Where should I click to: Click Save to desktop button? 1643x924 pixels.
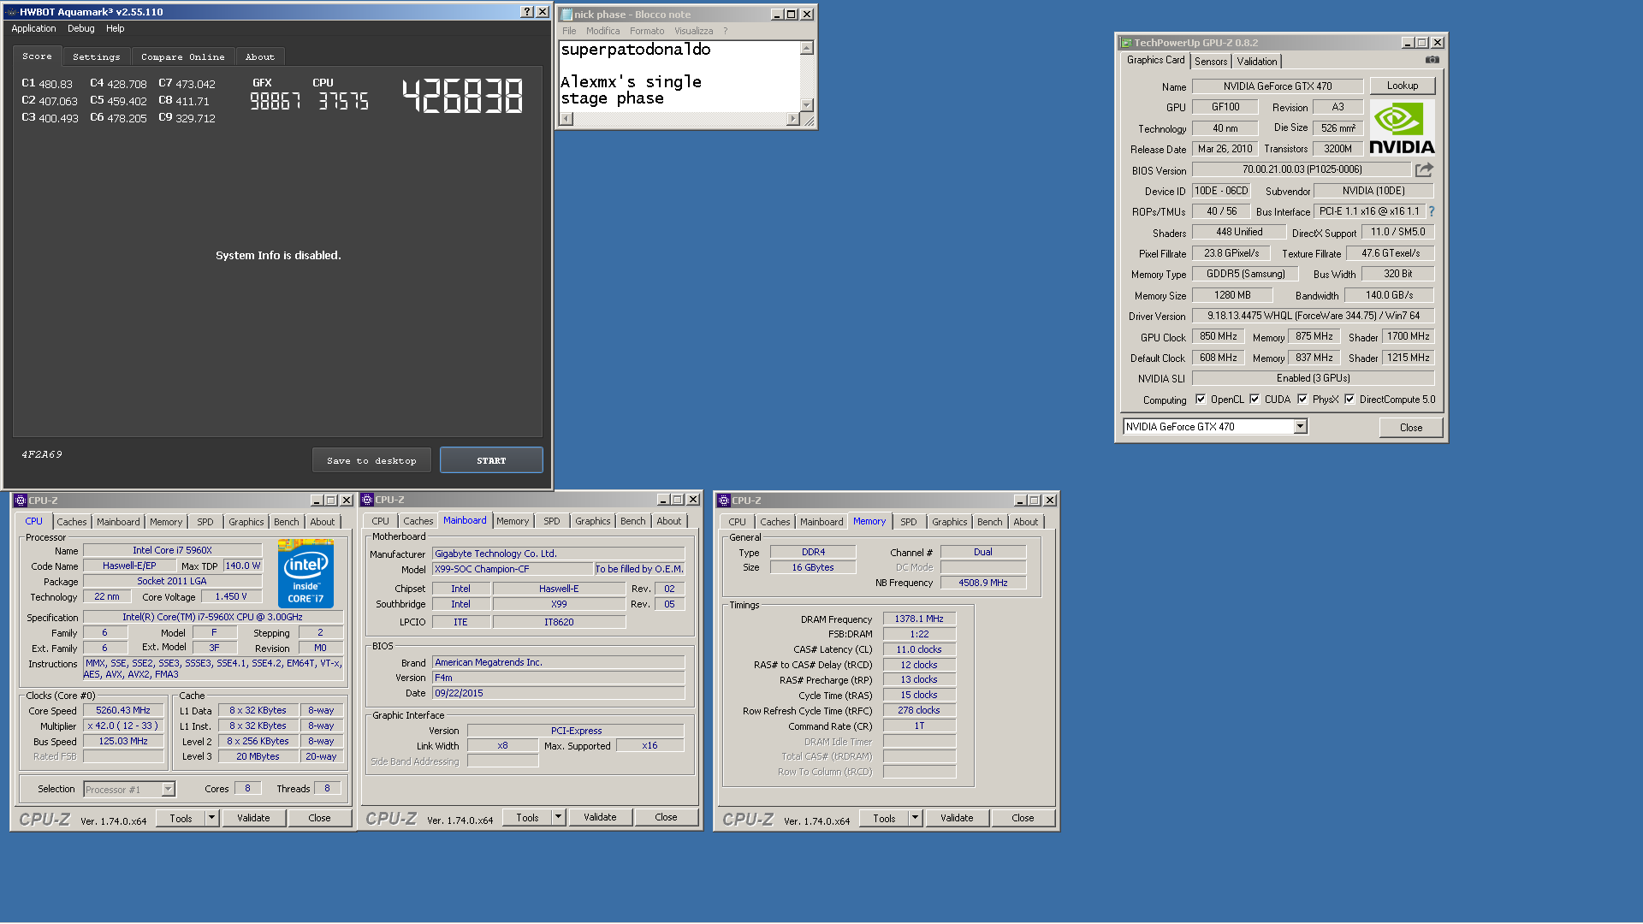point(371,460)
